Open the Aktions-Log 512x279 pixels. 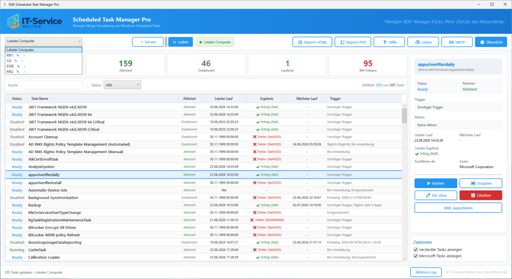(426, 272)
